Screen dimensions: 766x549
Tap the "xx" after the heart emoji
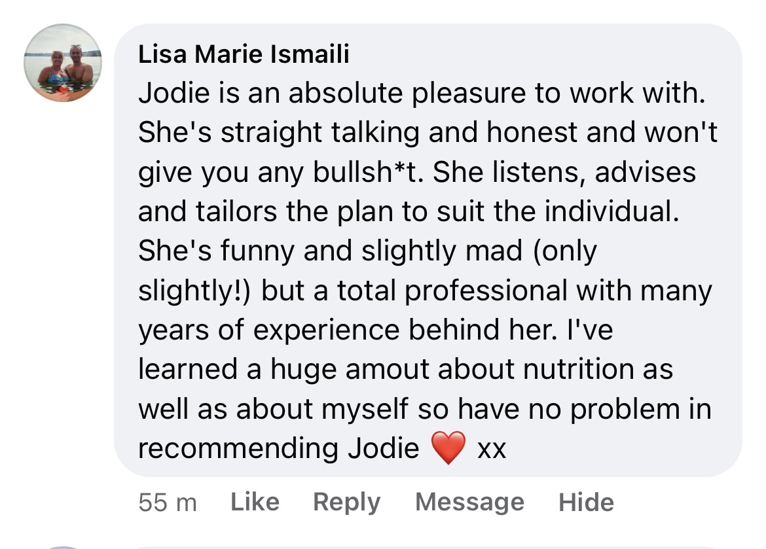492,449
